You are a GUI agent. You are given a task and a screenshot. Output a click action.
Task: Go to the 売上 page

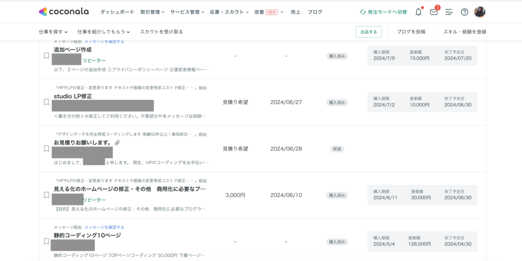click(296, 12)
